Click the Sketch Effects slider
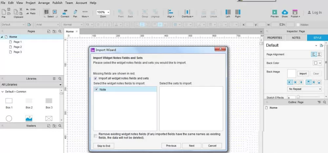Viewport: 328px width, 153px height. [308, 97]
